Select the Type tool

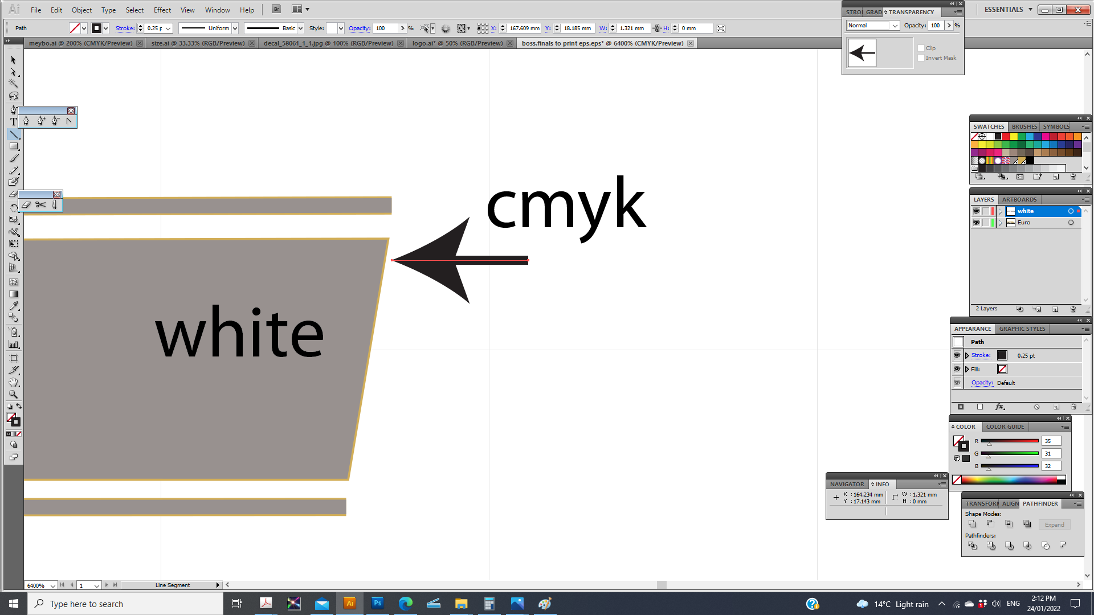(x=14, y=121)
